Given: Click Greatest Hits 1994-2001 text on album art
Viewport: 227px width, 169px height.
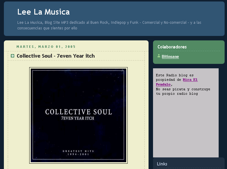Looking at the screenshot, I should 78,153.
